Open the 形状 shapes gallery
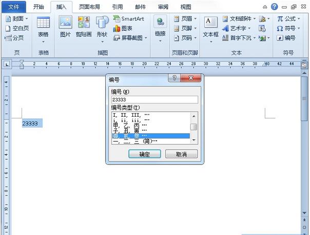Screen dimensions: 310x235 pyautogui.click(x=102, y=30)
